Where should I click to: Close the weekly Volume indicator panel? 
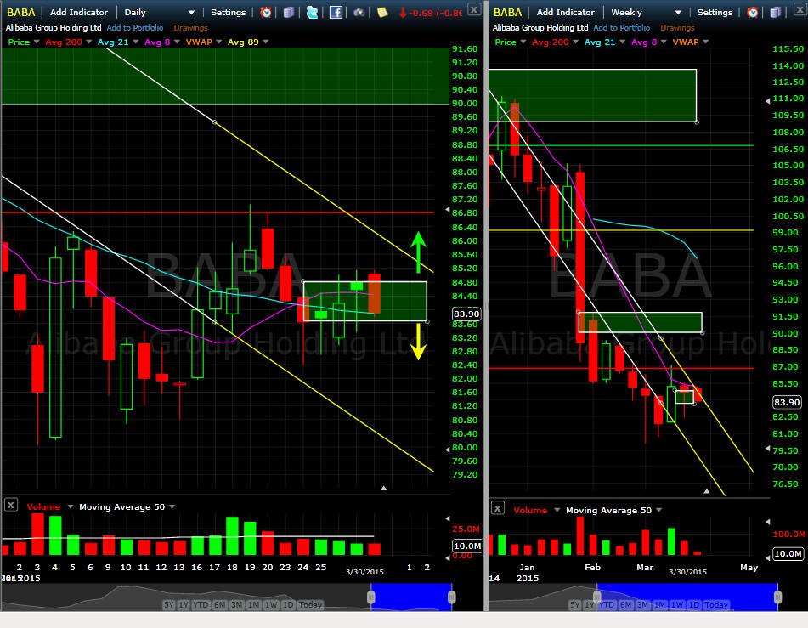497,508
